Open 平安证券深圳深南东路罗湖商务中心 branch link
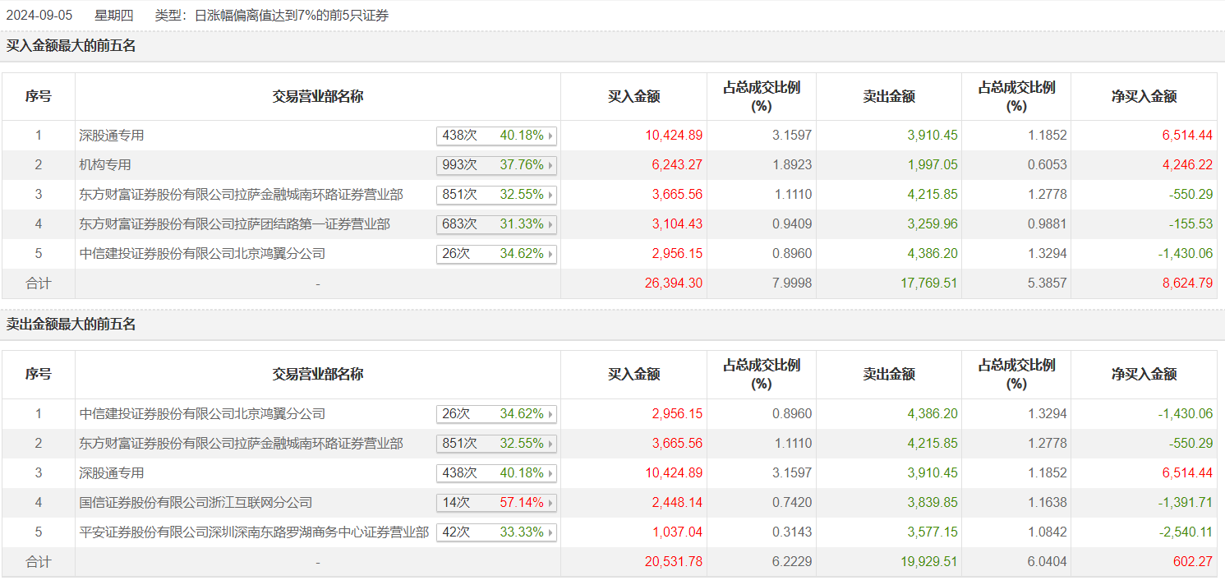Image resolution: width=1225 pixels, height=585 pixels. (254, 532)
